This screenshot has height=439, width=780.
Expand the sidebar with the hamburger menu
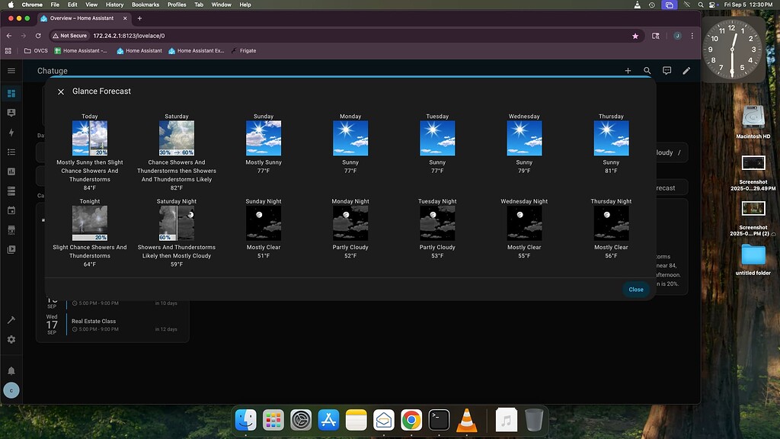[11, 70]
